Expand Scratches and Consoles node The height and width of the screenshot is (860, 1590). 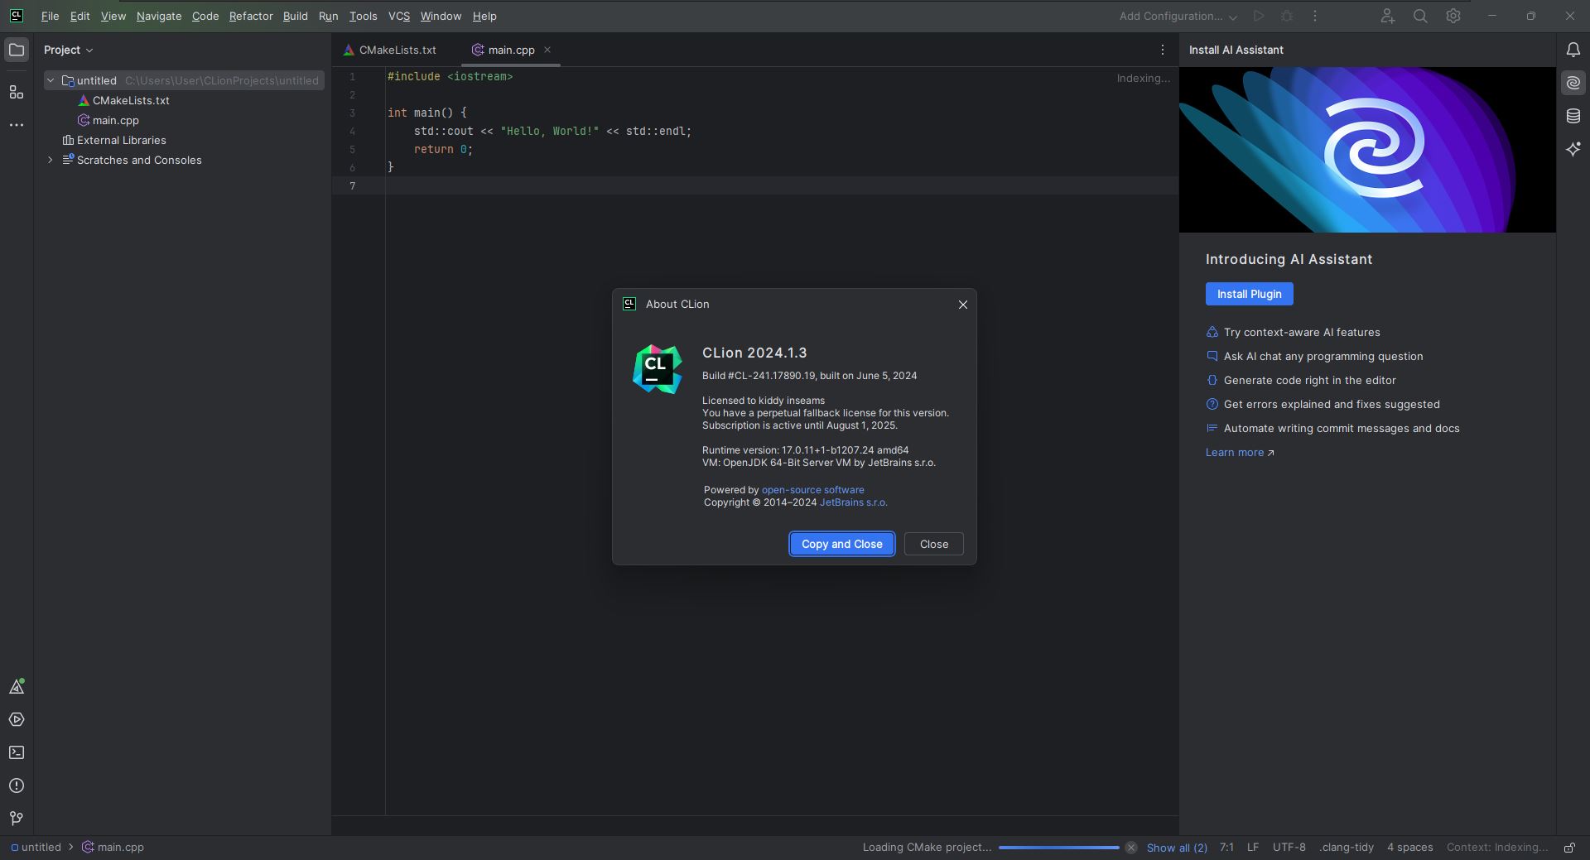[51, 160]
